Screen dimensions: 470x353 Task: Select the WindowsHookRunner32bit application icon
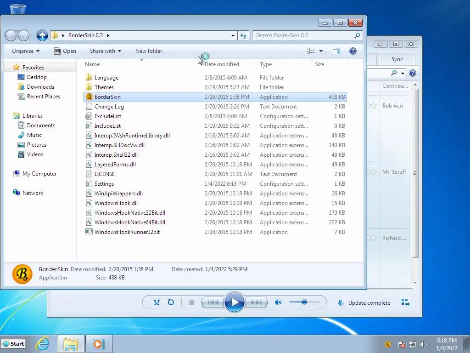tap(89, 232)
